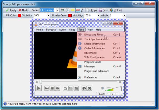
Task: Copy the screenshot to the clipboard
Action: pos(92,10)
